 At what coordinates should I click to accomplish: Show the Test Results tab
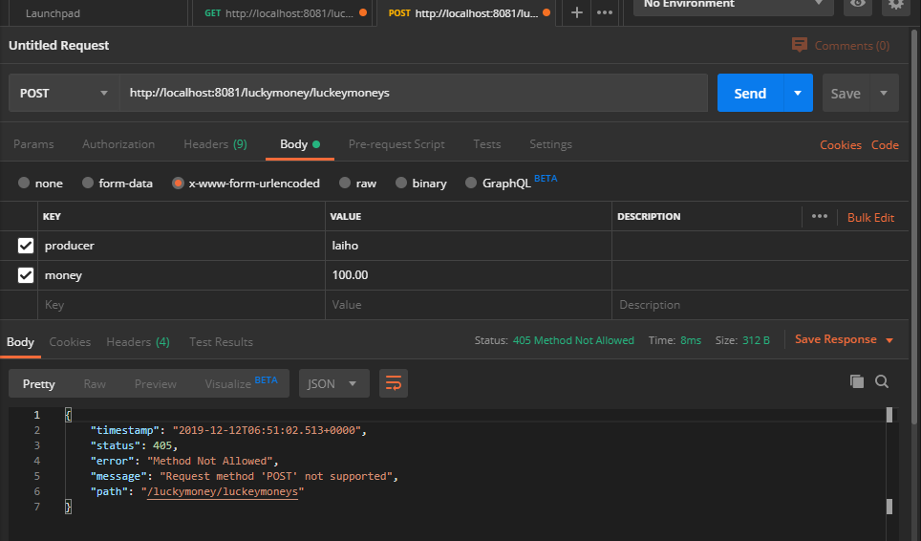[x=221, y=342]
